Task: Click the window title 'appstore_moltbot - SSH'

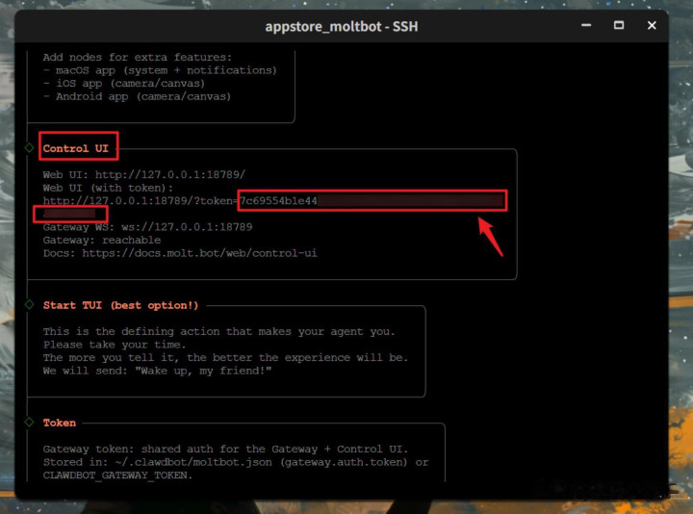Action: click(x=341, y=27)
